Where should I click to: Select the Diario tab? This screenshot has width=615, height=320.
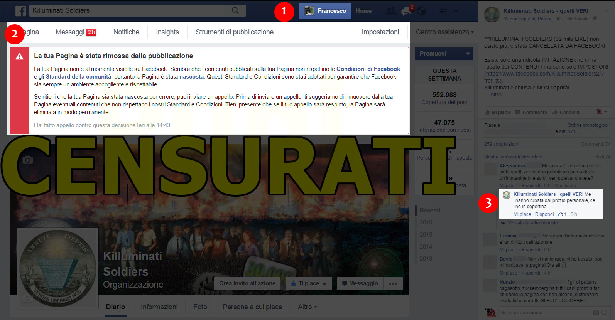[115, 307]
